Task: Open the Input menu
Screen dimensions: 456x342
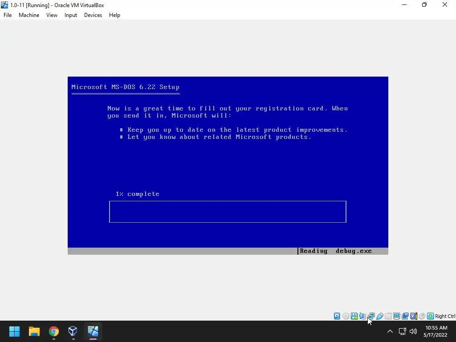Action: (x=71, y=15)
